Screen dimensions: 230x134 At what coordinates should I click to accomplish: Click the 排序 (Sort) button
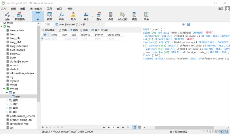[84, 30]
